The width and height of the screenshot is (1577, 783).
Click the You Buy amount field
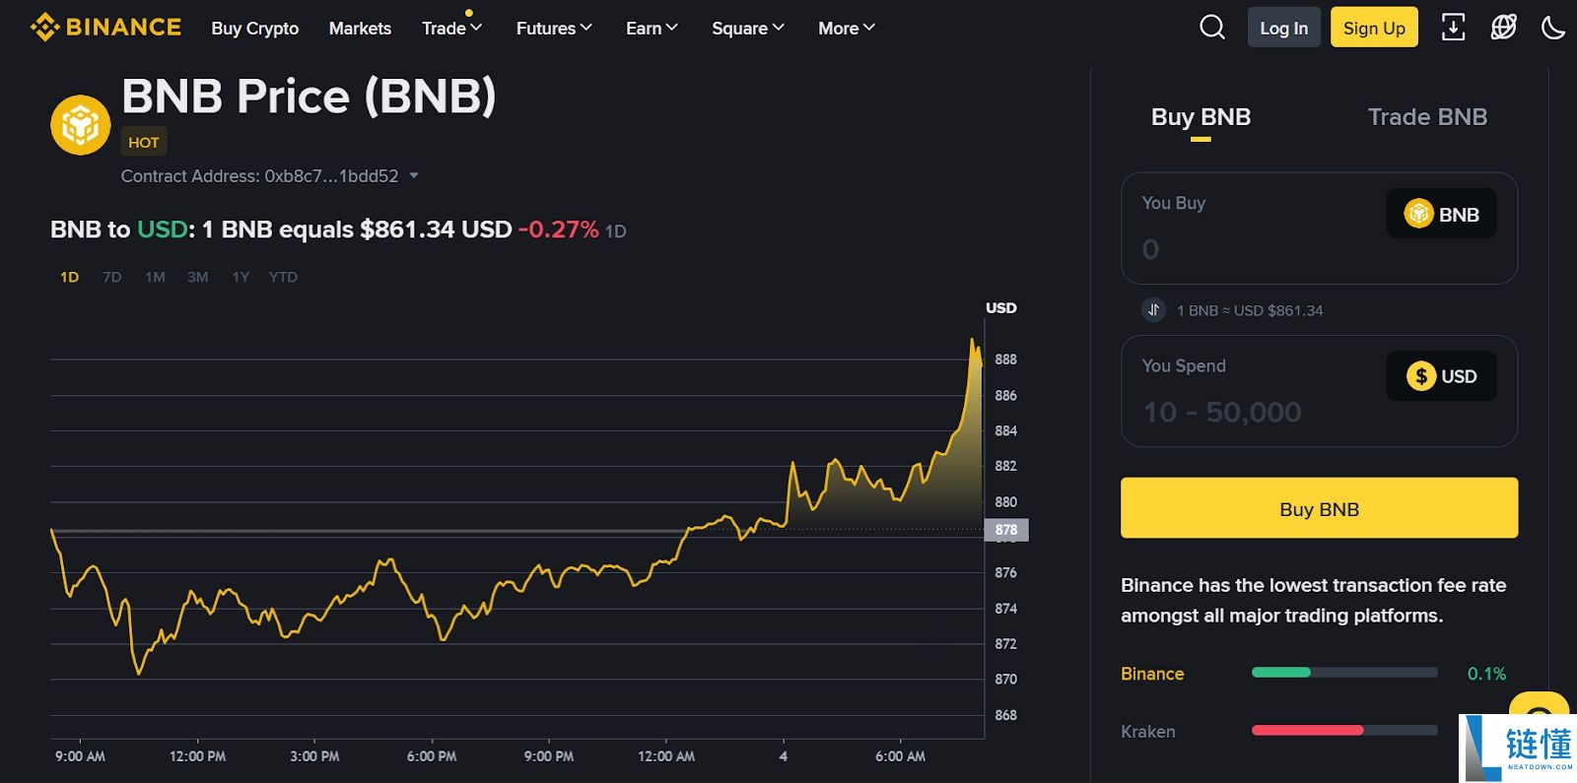point(1319,228)
